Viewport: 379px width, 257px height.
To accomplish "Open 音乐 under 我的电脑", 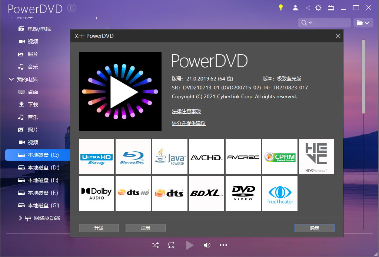I will coord(28,117).
